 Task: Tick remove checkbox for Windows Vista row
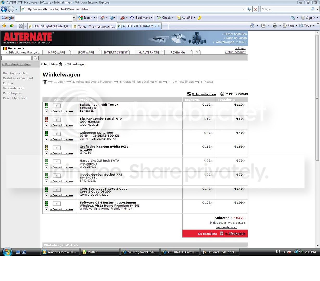pos(46,209)
